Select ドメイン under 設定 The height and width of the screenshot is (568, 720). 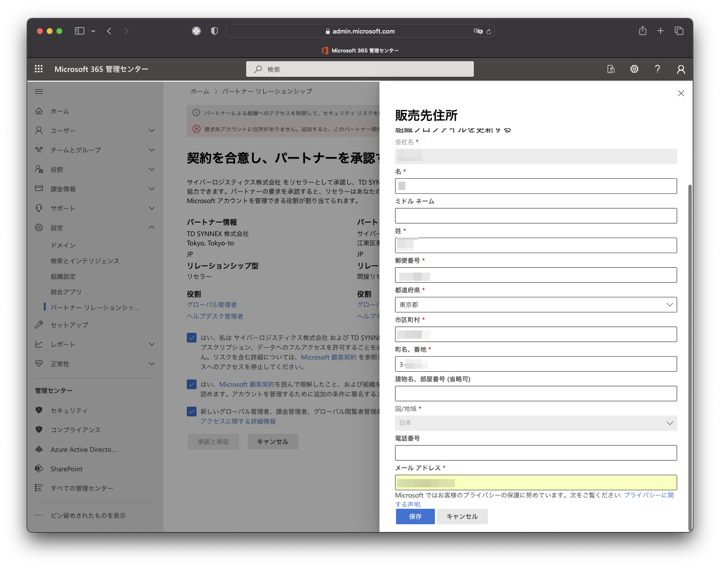(63, 245)
